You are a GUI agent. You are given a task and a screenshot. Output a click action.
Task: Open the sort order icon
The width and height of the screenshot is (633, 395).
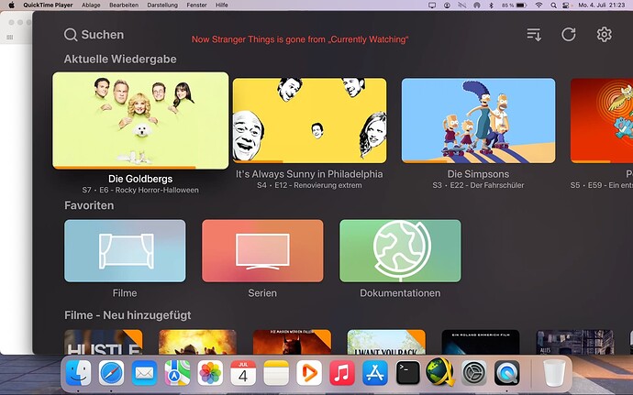click(534, 34)
